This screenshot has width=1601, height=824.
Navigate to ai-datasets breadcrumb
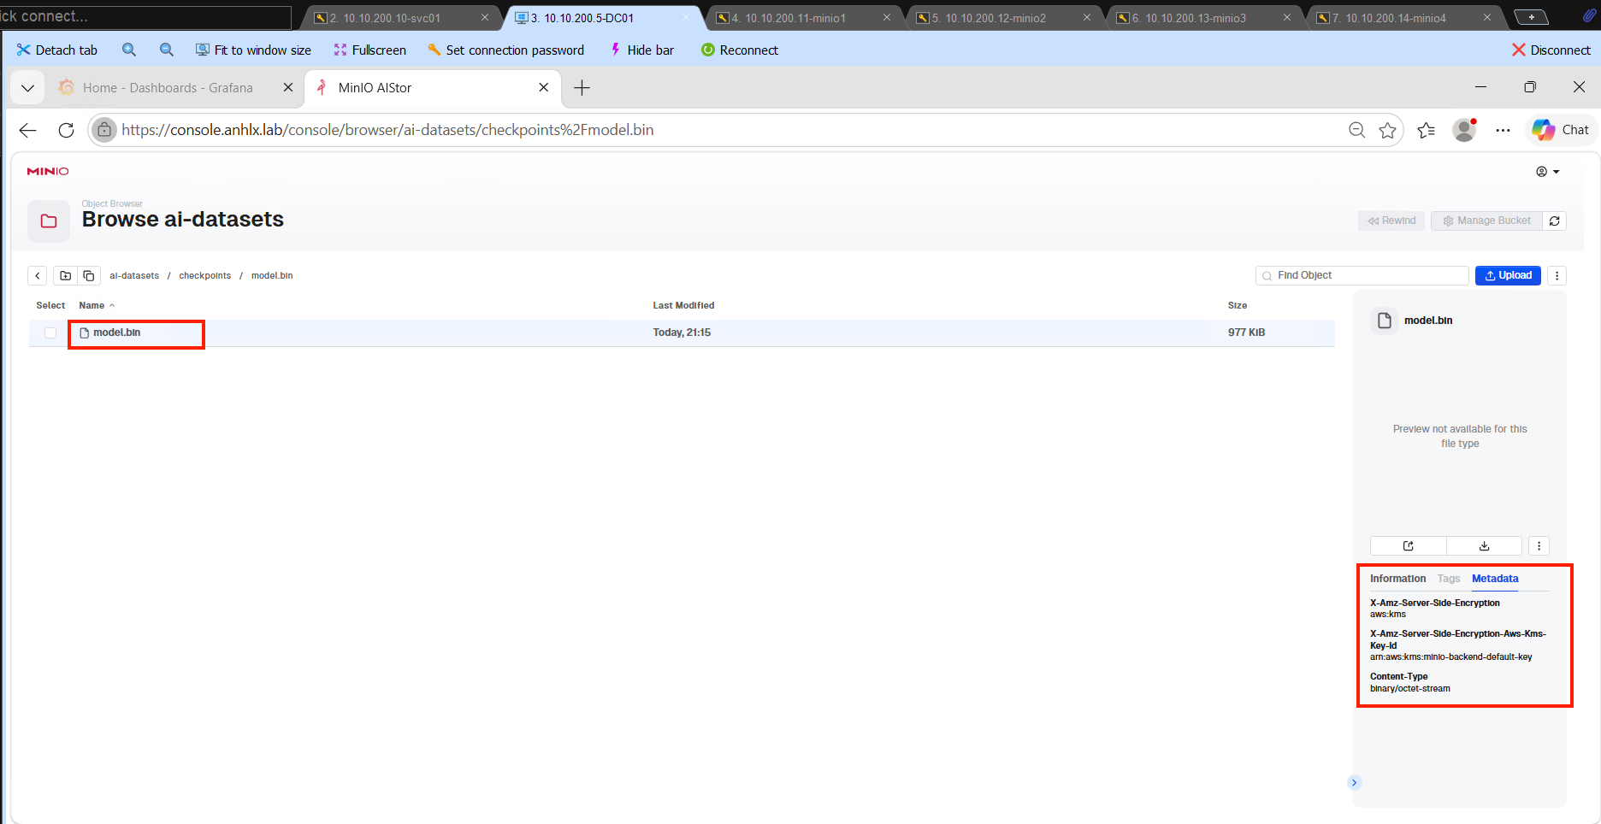tap(134, 276)
